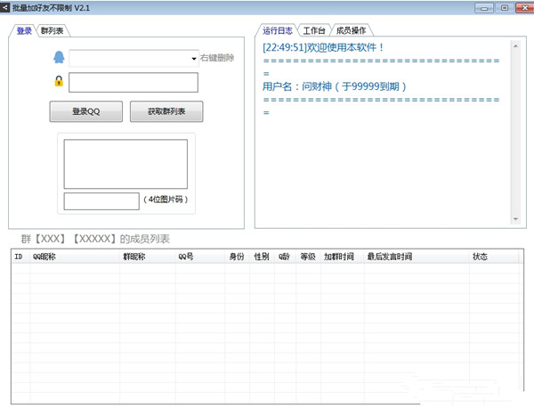Sort by the 等级 column header
Screen dimensions: 534x408
[308, 257]
